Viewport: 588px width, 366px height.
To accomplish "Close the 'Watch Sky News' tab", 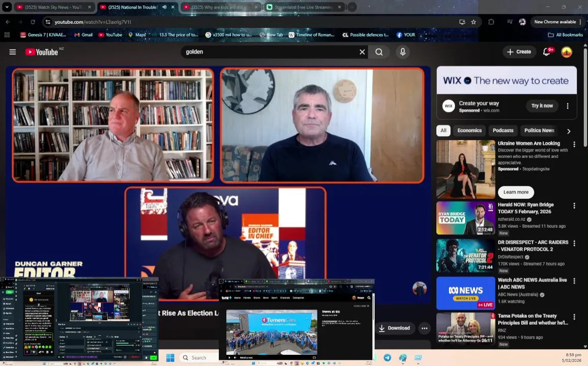I will pos(89,7).
